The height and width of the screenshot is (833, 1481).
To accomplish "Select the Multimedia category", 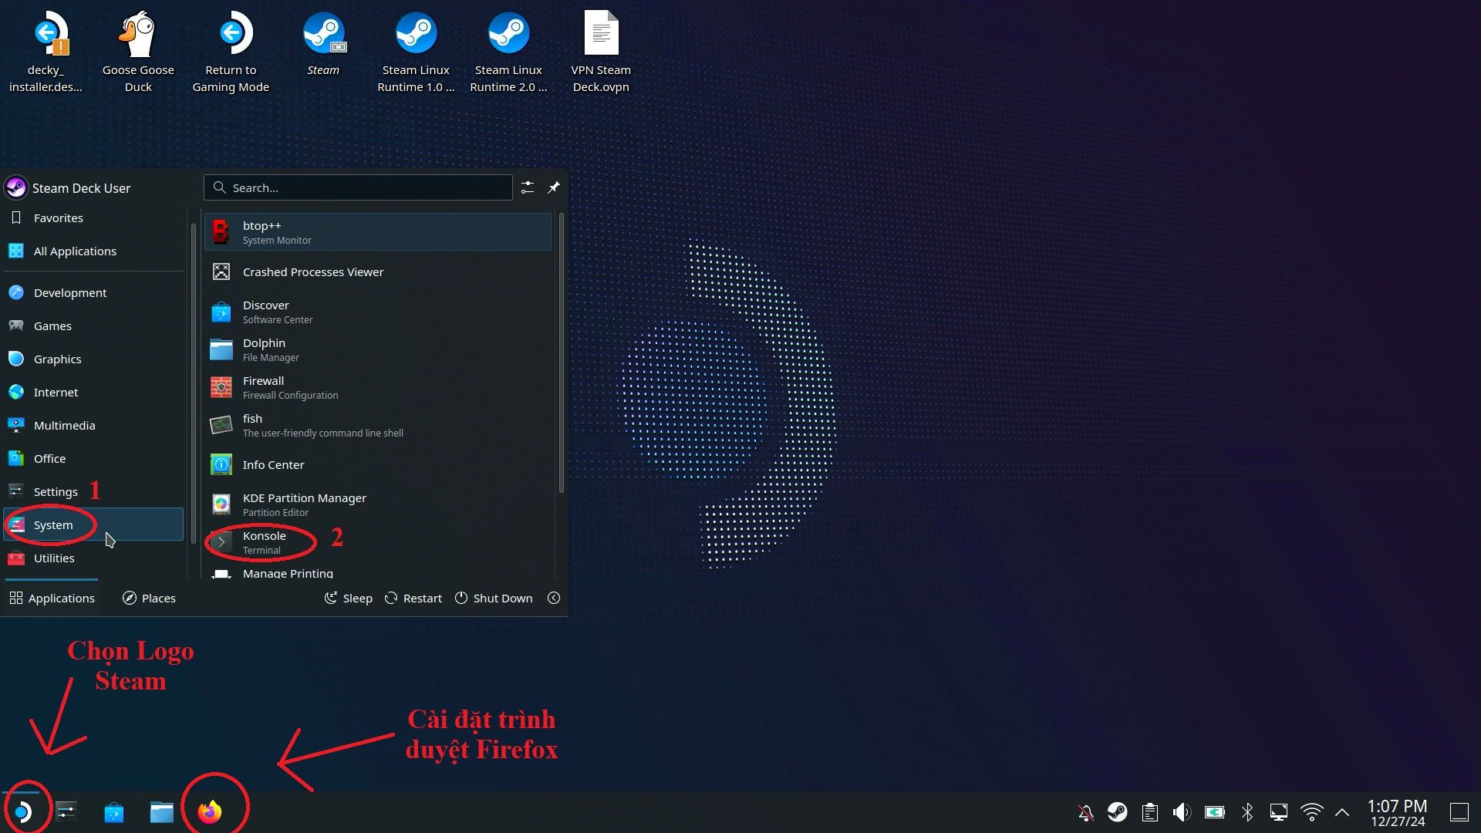I will click(93, 426).
